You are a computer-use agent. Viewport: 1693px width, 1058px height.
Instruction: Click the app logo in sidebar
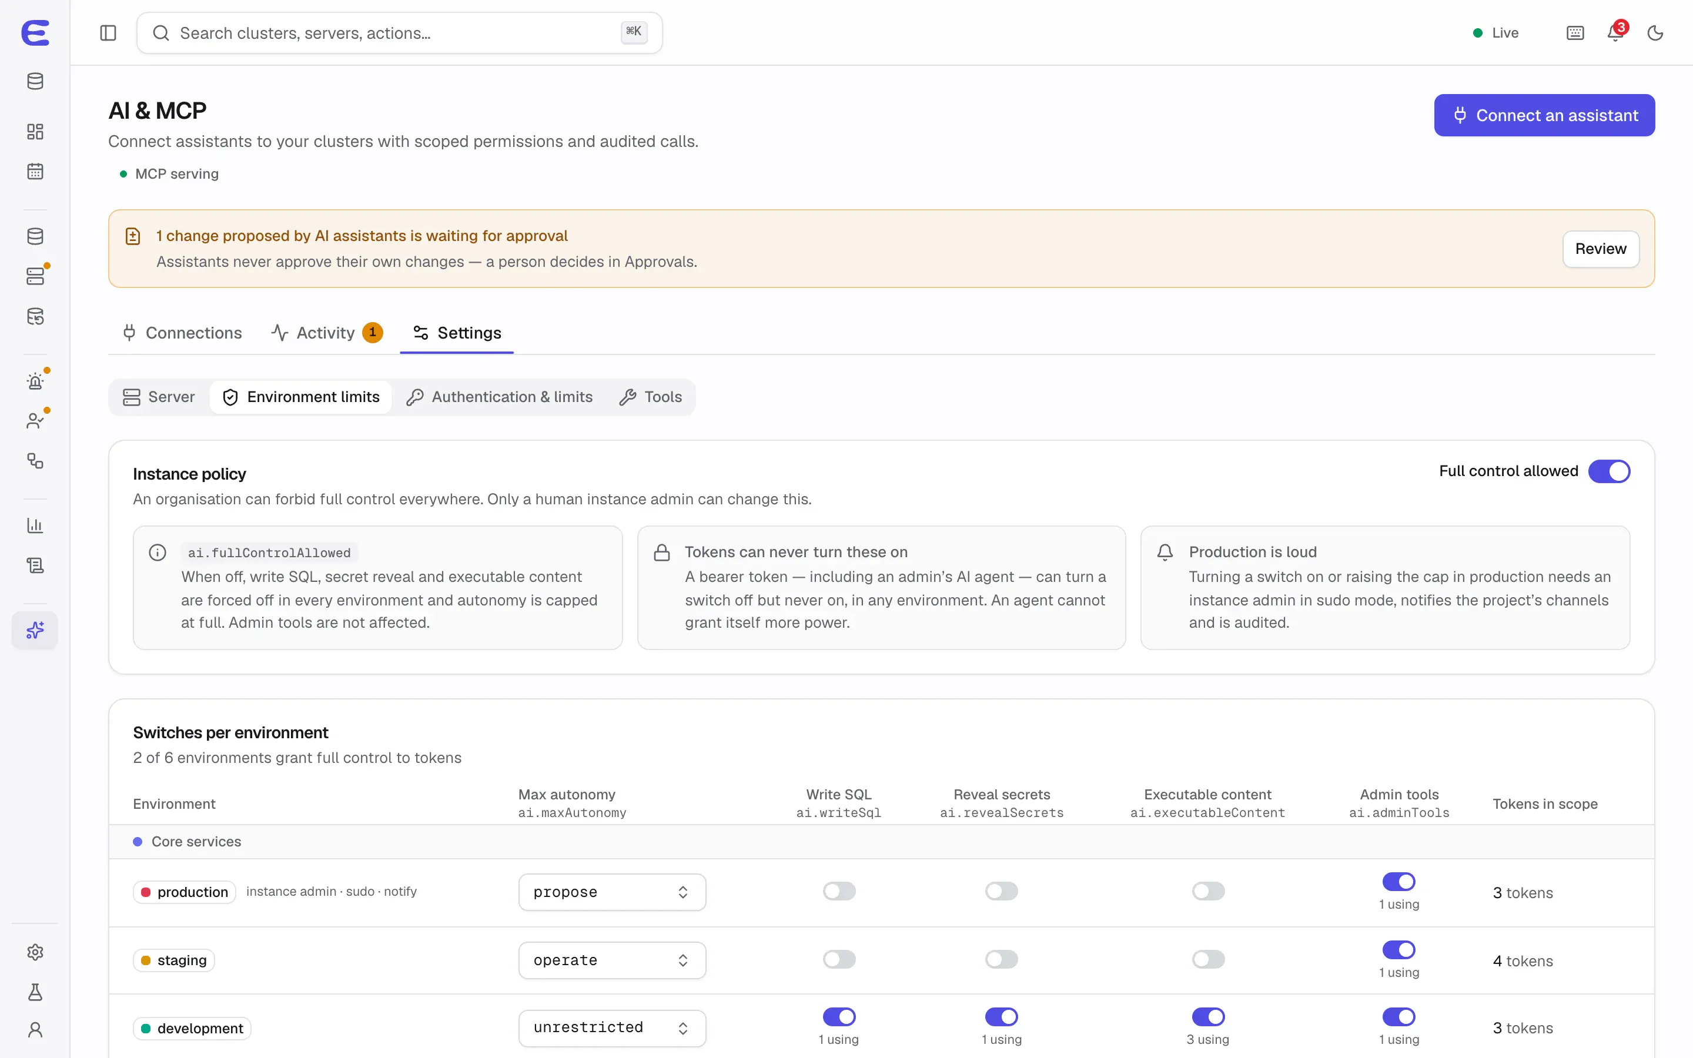tap(35, 33)
